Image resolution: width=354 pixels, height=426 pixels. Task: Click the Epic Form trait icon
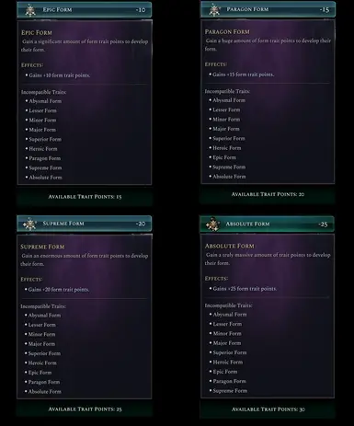pyautogui.click(x=30, y=10)
